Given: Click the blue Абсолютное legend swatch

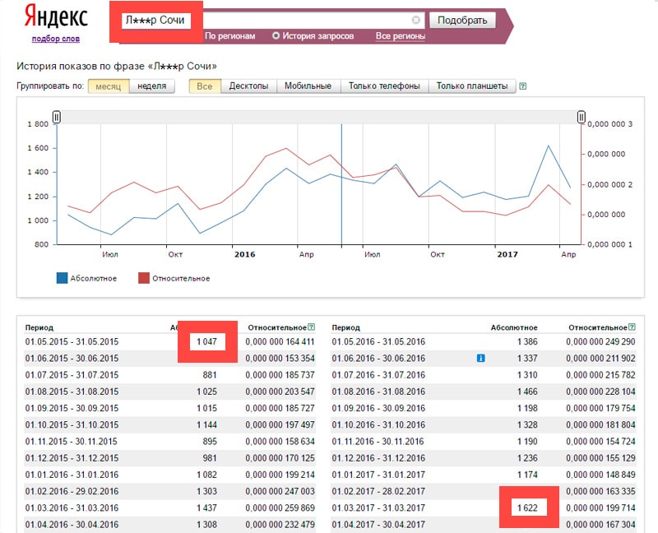Looking at the screenshot, I should coord(63,278).
